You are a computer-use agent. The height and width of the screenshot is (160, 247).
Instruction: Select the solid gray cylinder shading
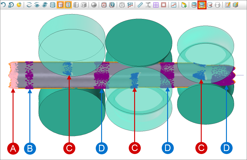[76, 5]
